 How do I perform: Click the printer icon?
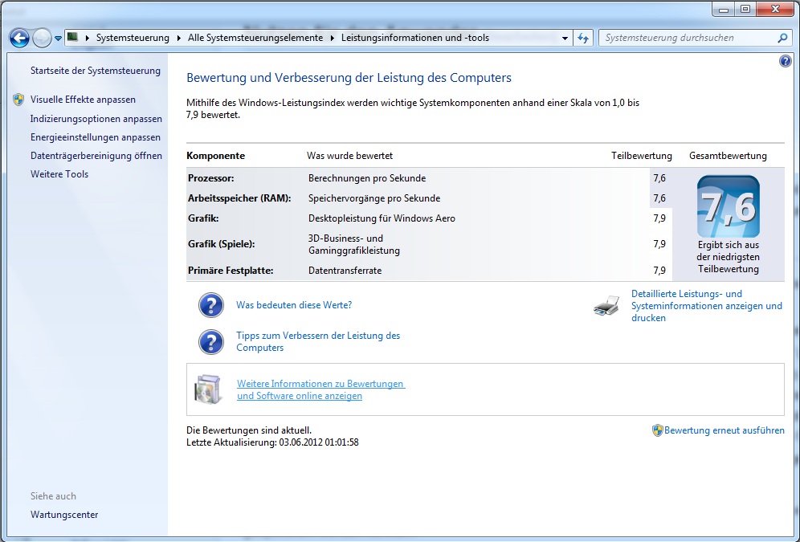coord(606,305)
